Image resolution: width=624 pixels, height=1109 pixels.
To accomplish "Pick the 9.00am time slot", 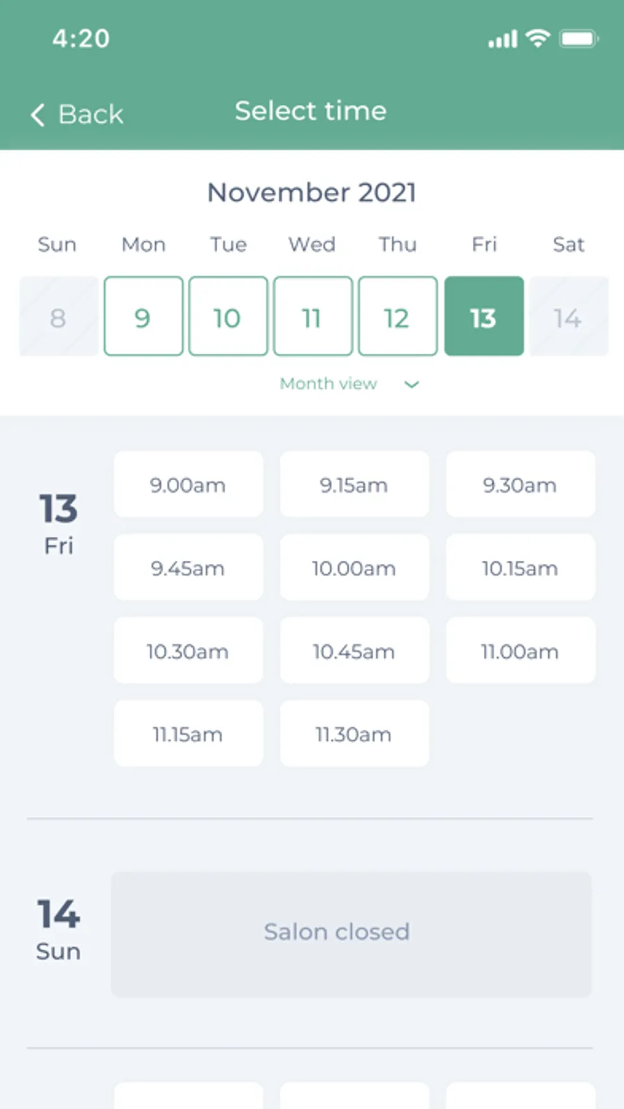I will [188, 484].
